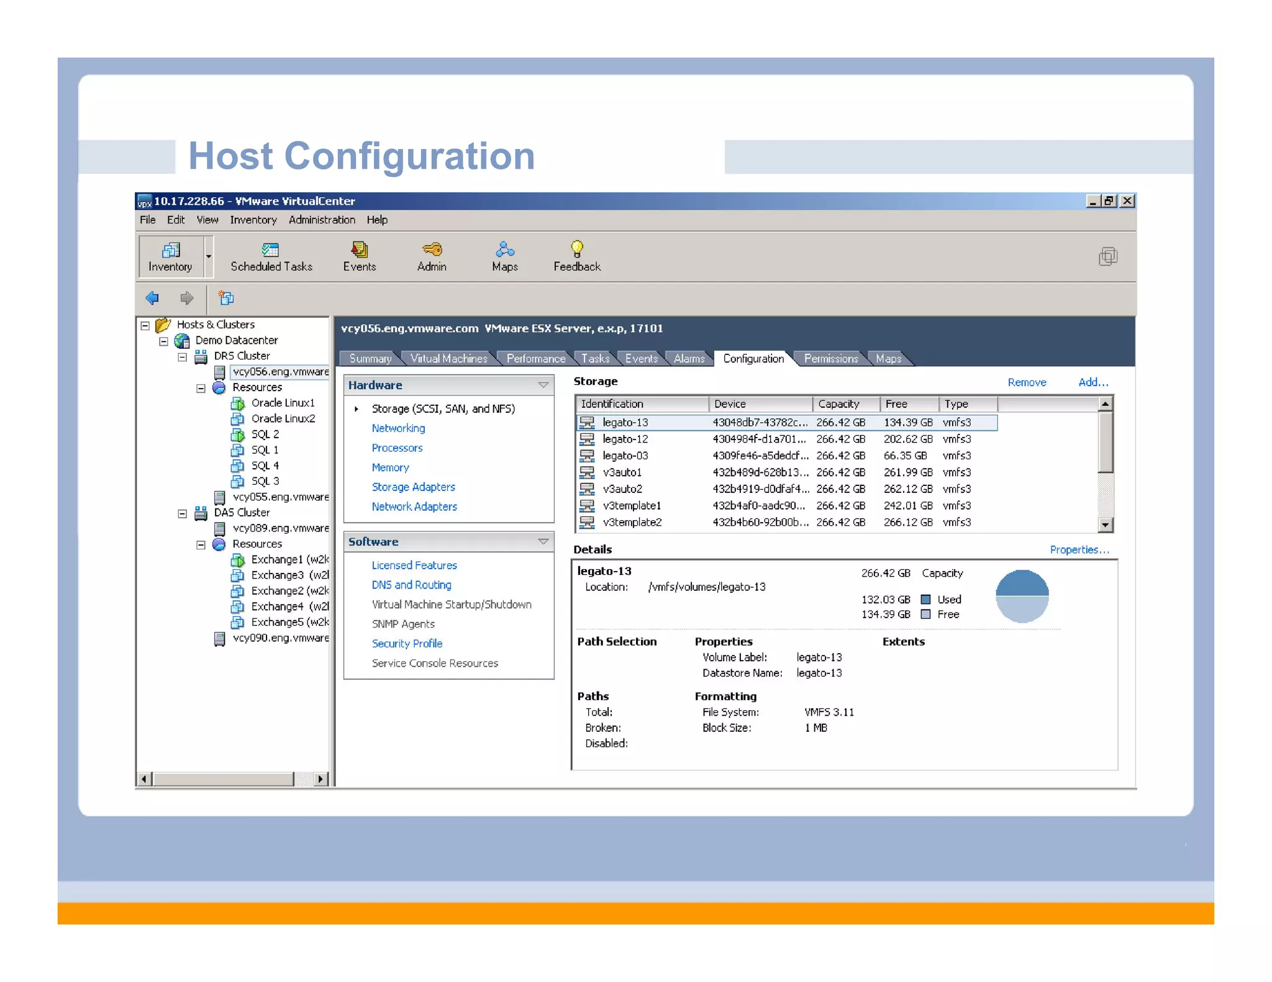Collapse the DRS Cluster node
Screen dimensions: 1272x982
182,357
